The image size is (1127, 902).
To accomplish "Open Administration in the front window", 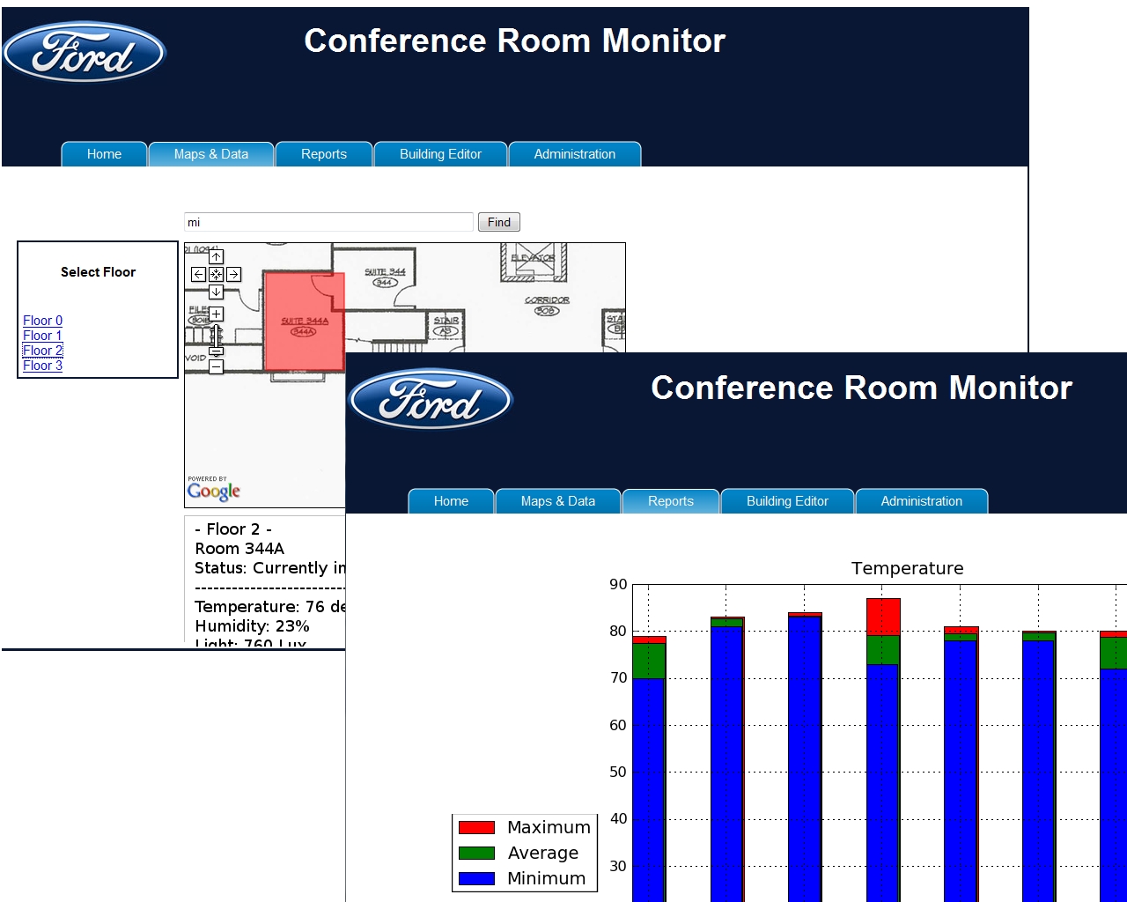I will pos(922,501).
